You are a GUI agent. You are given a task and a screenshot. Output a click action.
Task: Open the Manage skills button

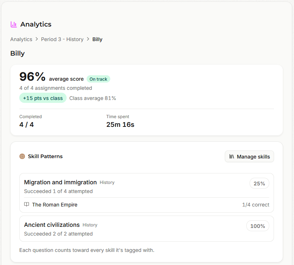click(x=249, y=156)
